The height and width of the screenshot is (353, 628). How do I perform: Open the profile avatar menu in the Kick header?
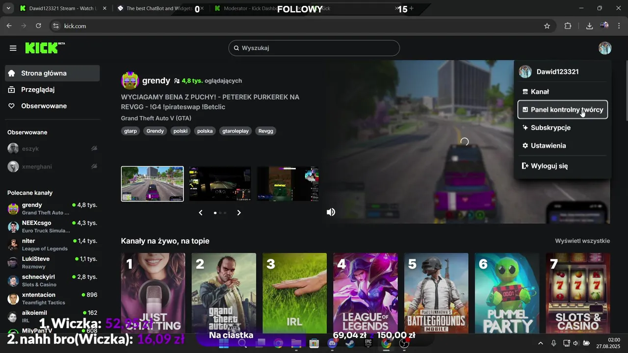(605, 48)
